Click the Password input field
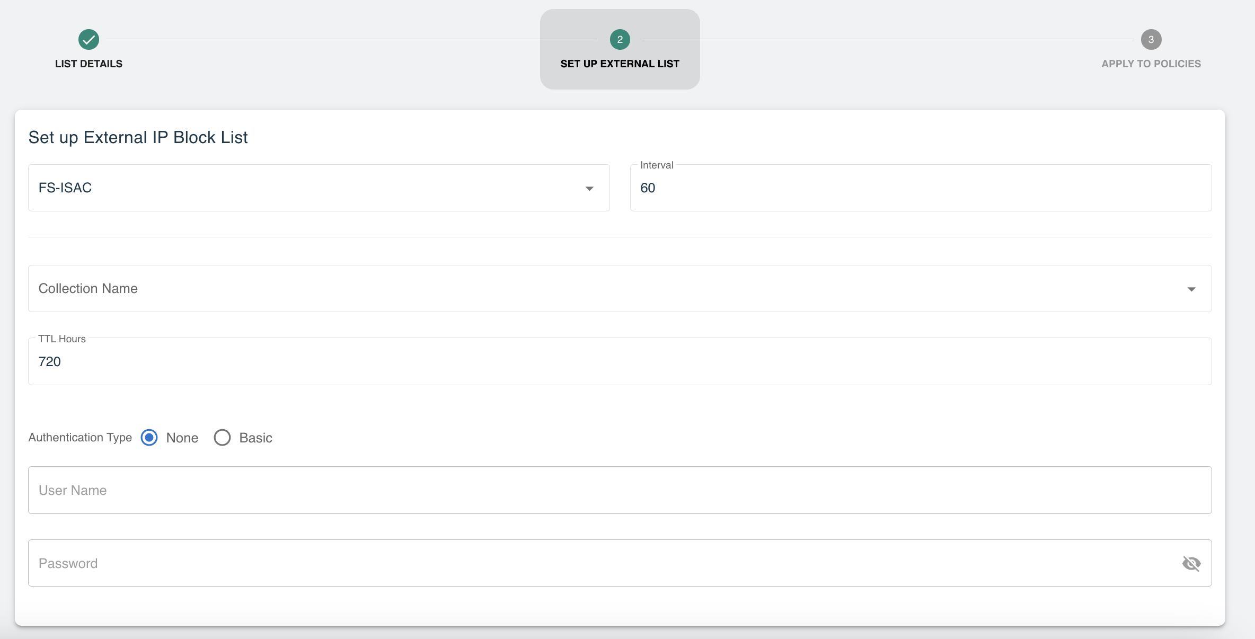 tap(620, 563)
